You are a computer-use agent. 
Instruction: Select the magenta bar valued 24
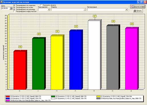click(131, 59)
